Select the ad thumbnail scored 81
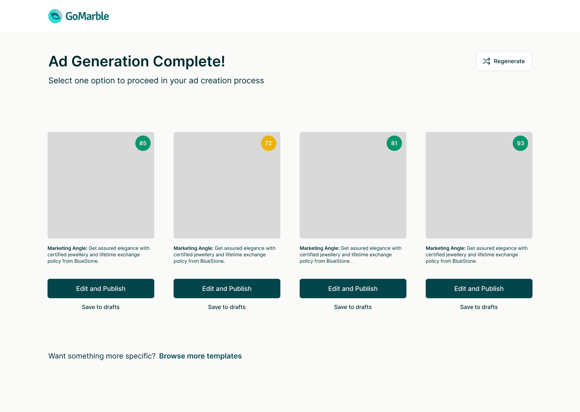Screen dimensions: 580x412 point(353,185)
